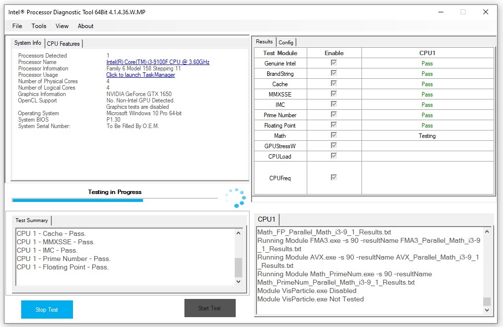The height and width of the screenshot is (327, 503).
Task: Open the File menu
Action: pos(17,26)
